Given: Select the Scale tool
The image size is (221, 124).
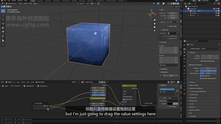Looking at the screenshot, I should [x=3, y=28].
